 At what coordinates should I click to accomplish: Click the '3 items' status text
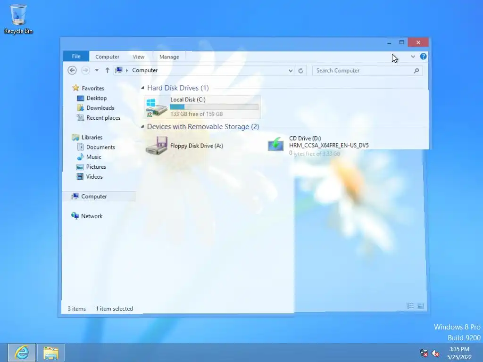(x=77, y=309)
